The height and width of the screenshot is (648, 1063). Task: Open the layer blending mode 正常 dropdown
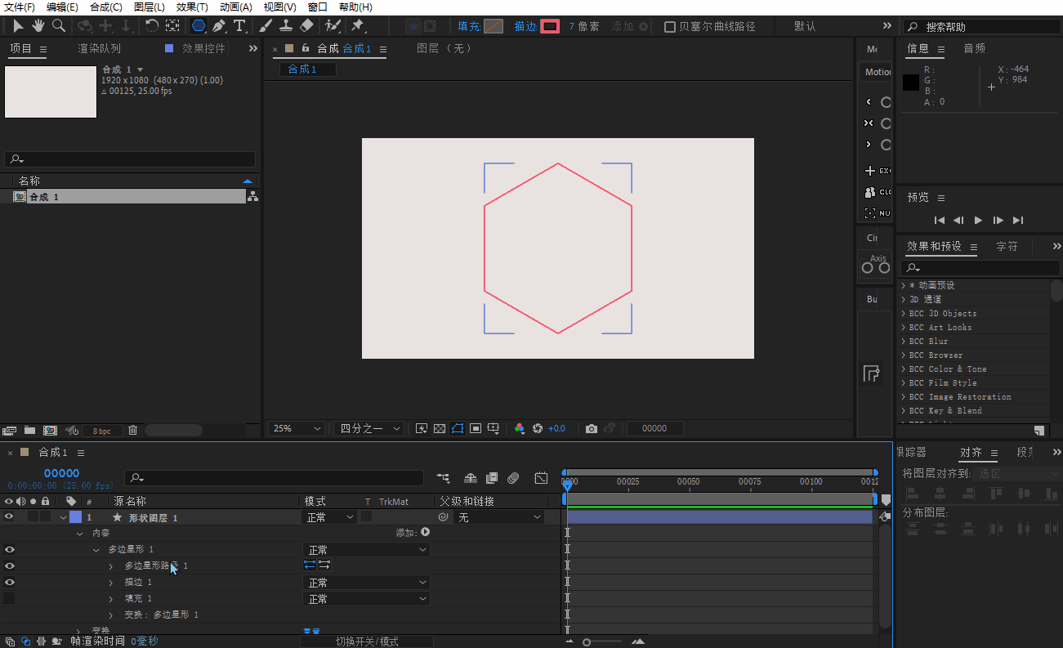[x=330, y=517]
